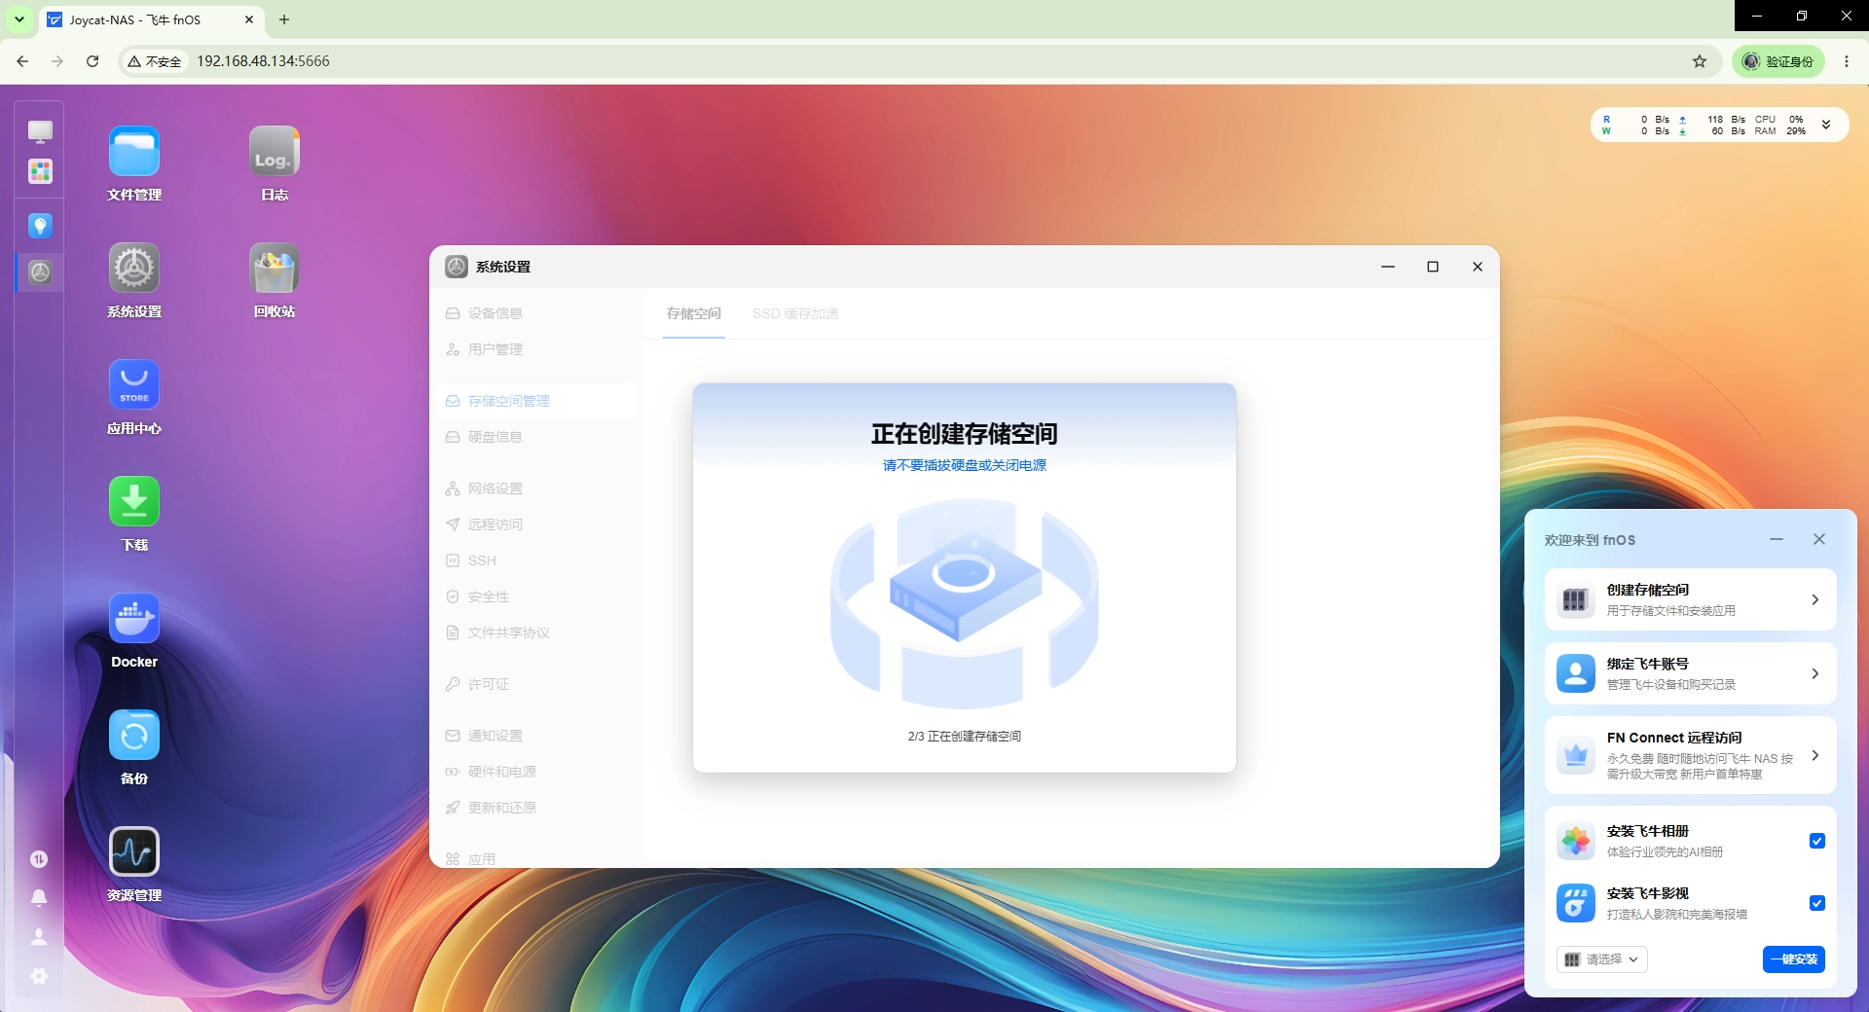Expand the 创建存储空间 welcome entry

pyautogui.click(x=1690, y=599)
